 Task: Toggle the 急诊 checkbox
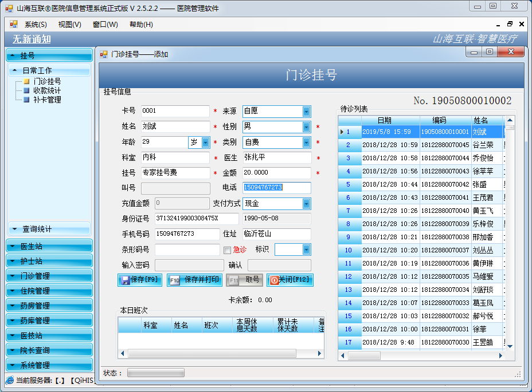[x=227, y=250]
